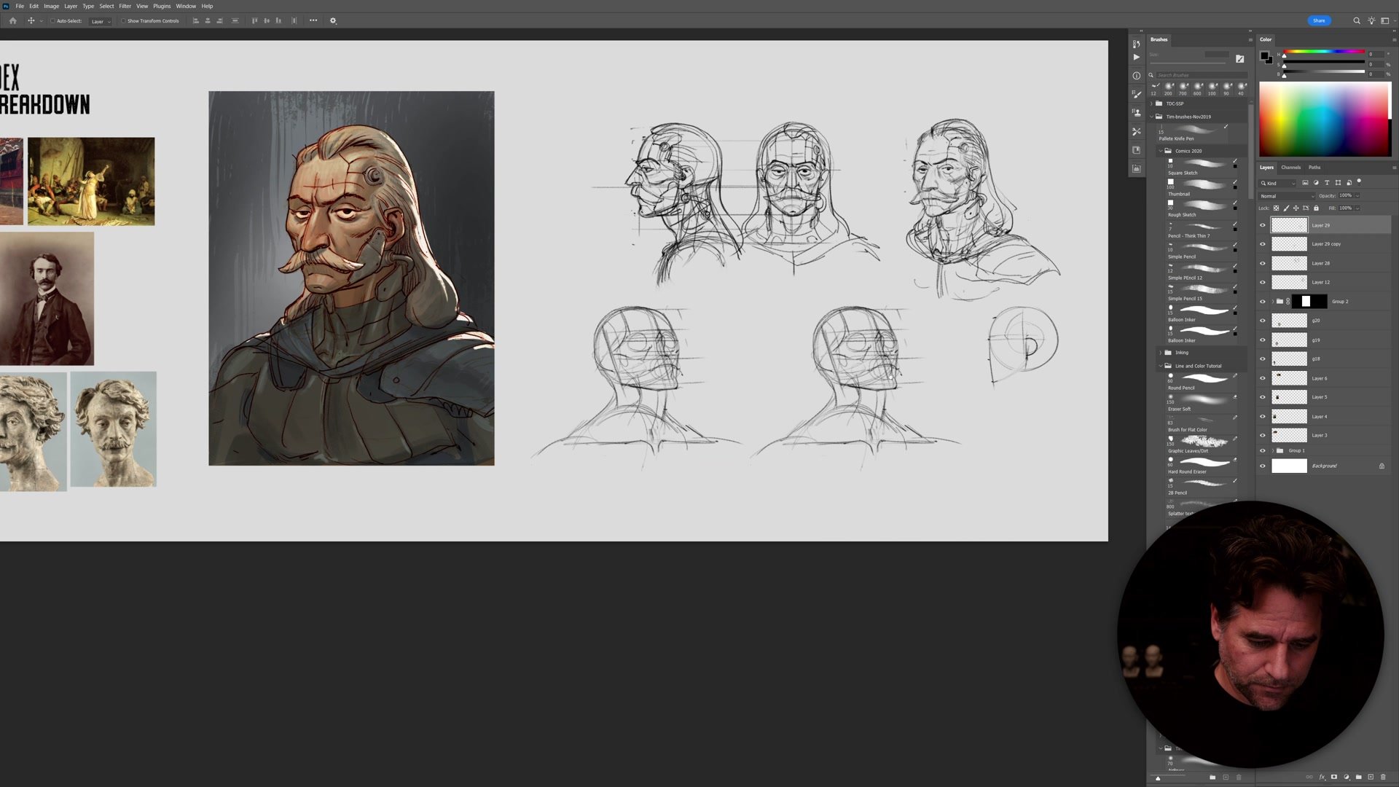Align horizontal centers icon in options bar
This screenshot has width=1399, height=787.
tap(208, 20)
